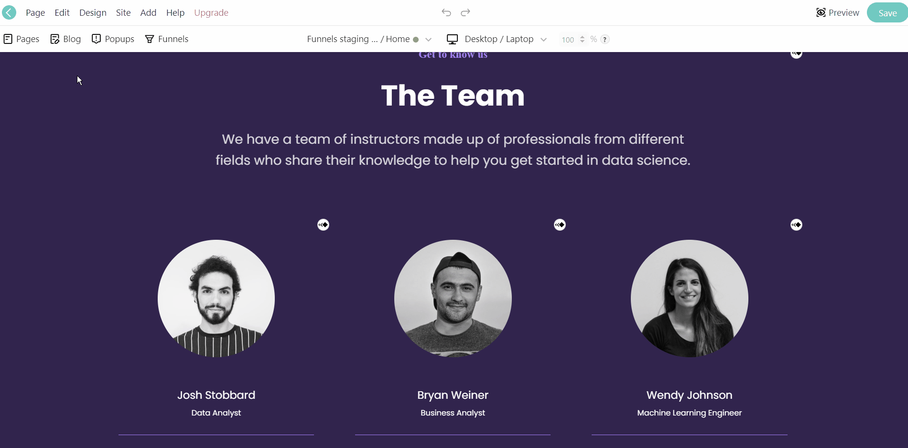The image size is (908, 448).
Task: Open the Blog panel
Action: (x=65, y=39)
